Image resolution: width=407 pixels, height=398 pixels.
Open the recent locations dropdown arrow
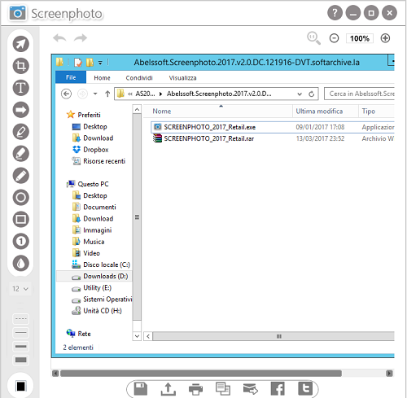(95, 94)
